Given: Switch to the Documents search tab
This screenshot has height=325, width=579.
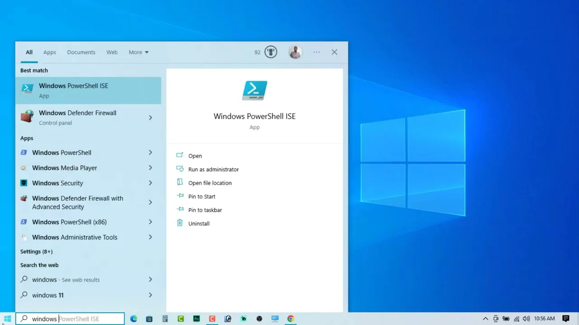Looking at the screenshot, I should click(x=81, y=52).
